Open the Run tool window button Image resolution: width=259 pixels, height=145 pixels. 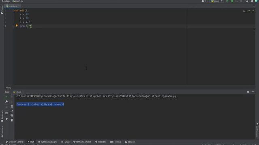(x=31, y=142)
